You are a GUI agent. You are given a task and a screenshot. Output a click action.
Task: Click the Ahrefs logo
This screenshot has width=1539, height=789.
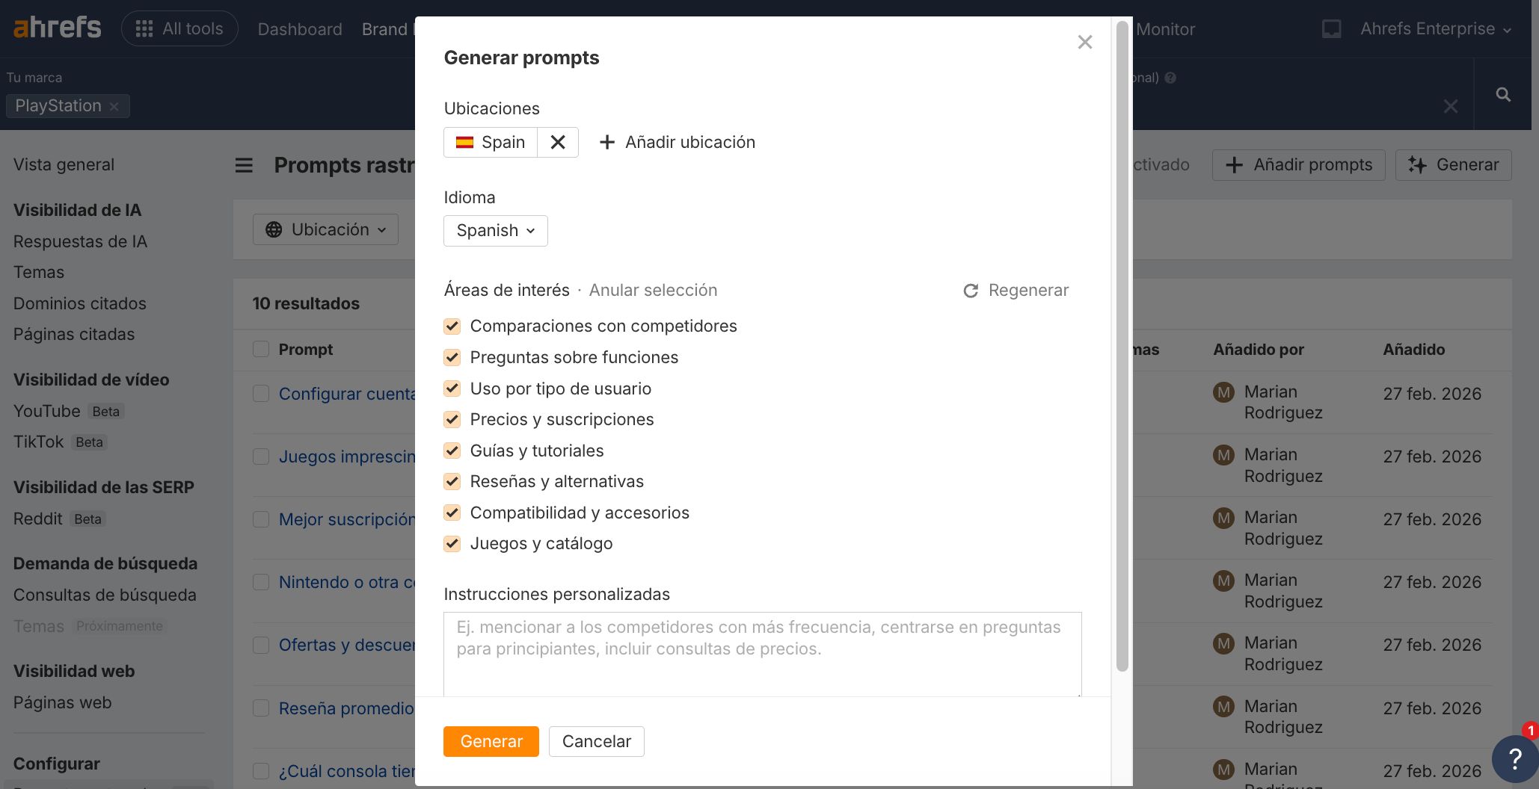[x=58, y=28]
